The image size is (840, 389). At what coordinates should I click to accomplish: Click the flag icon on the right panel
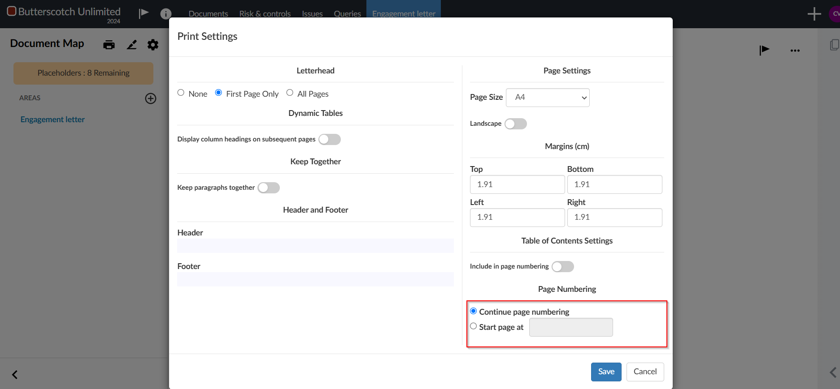[x=764, y=50]
